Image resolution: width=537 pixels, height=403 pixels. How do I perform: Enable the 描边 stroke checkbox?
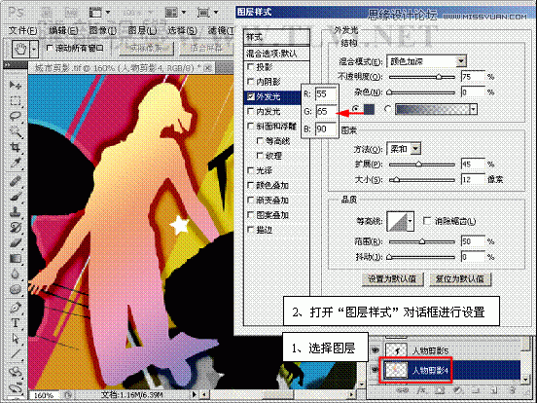click(250, 230)
